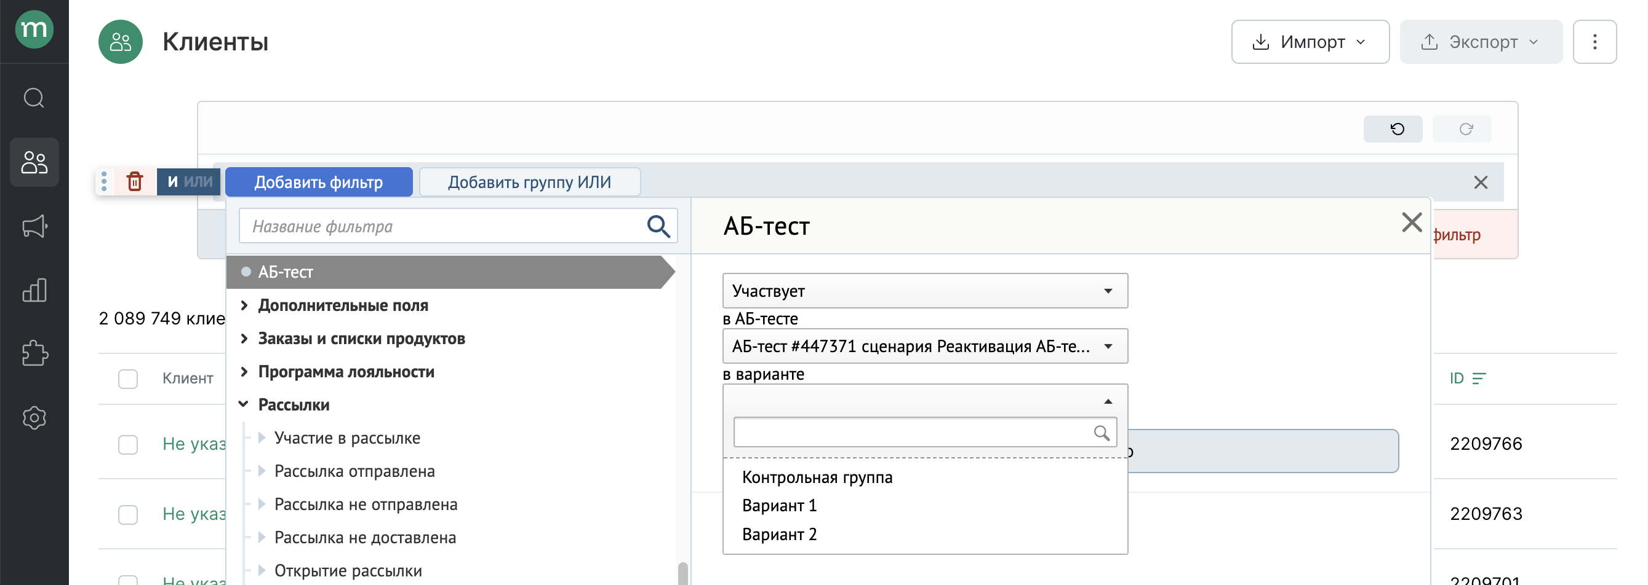Sort the table by ID column
The width and height of the screenshot is (1648, 585).
click(1468, 378)
